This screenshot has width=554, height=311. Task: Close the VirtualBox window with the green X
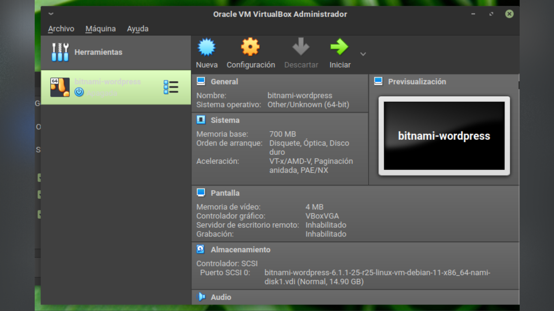tap(509, 14)
